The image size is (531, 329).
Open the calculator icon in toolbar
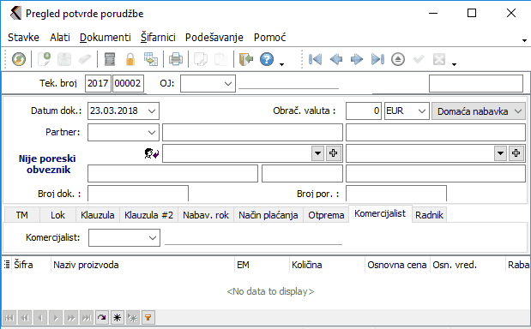tap(110, 59)
